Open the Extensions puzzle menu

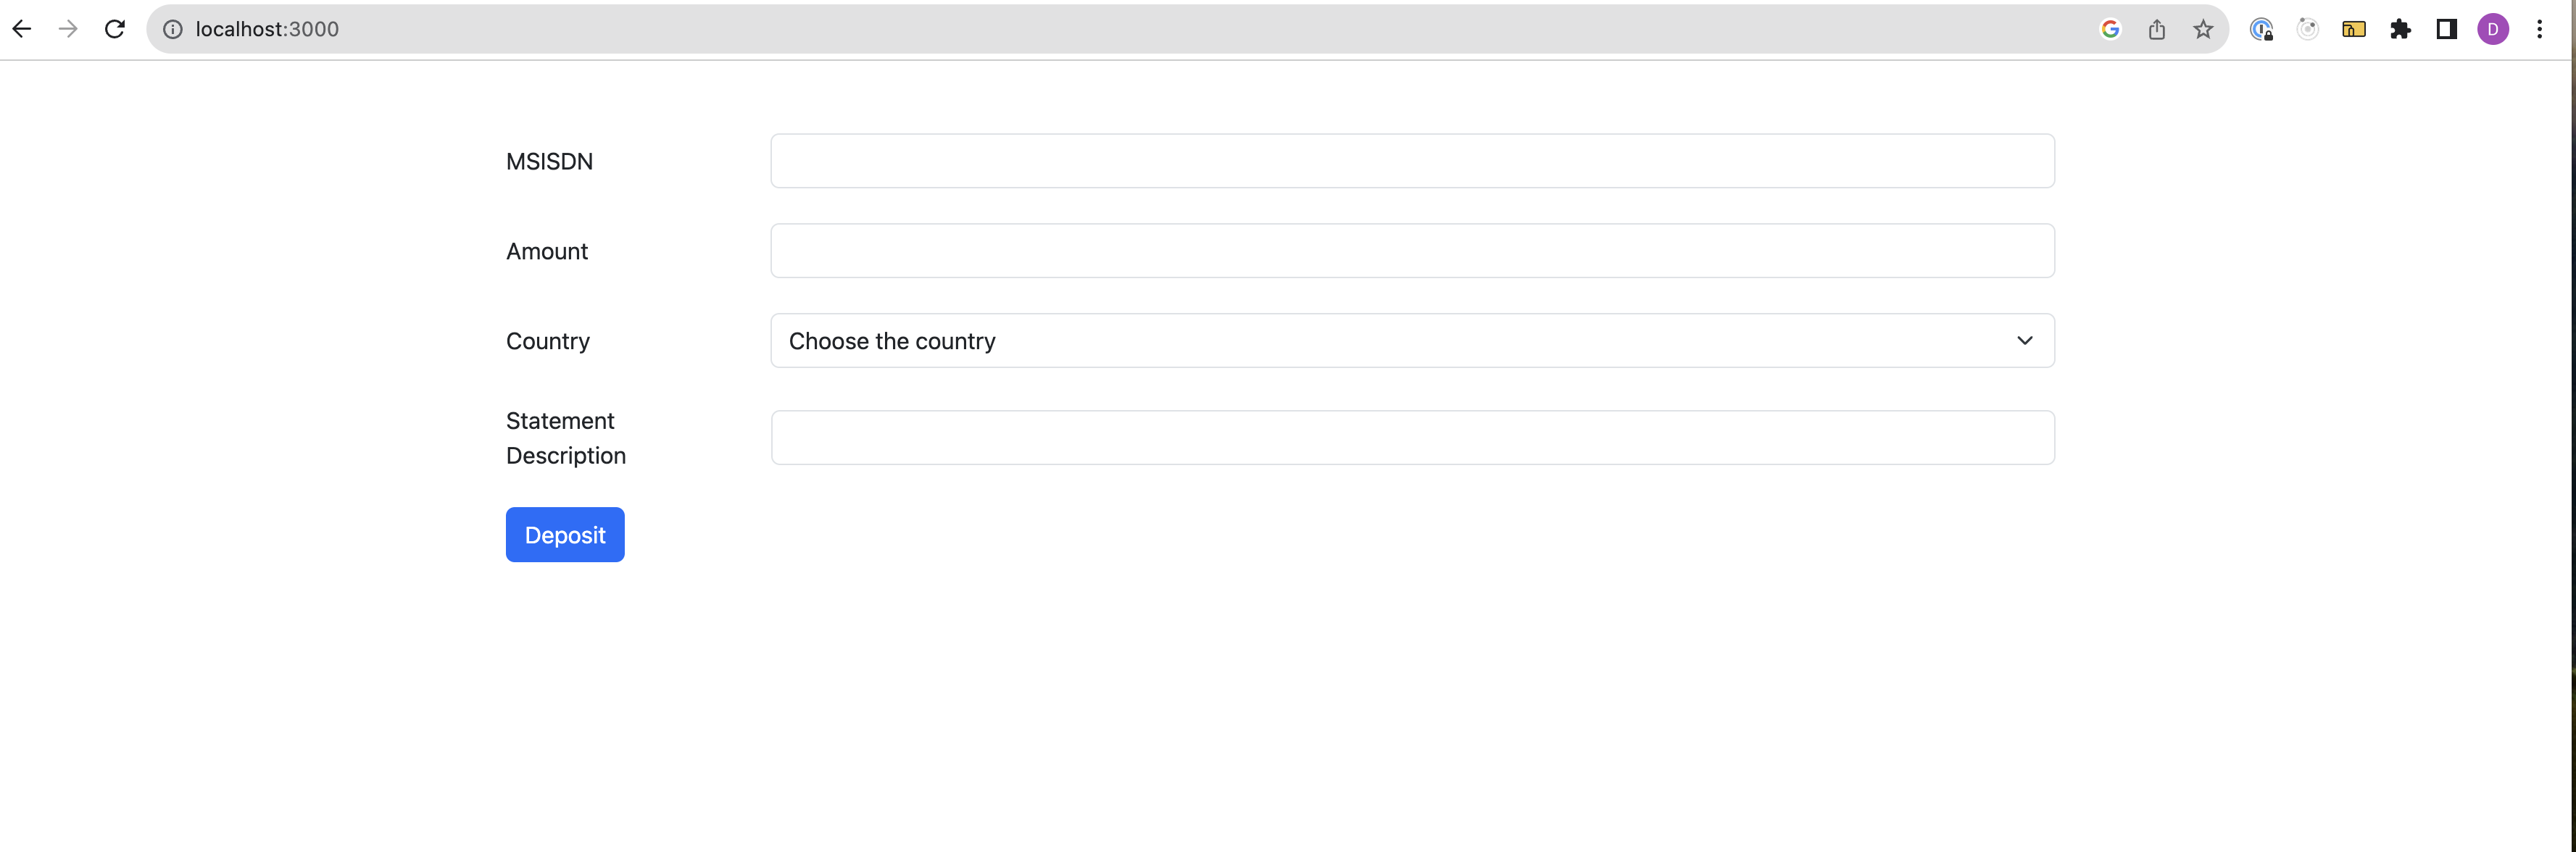[2400, 29]
